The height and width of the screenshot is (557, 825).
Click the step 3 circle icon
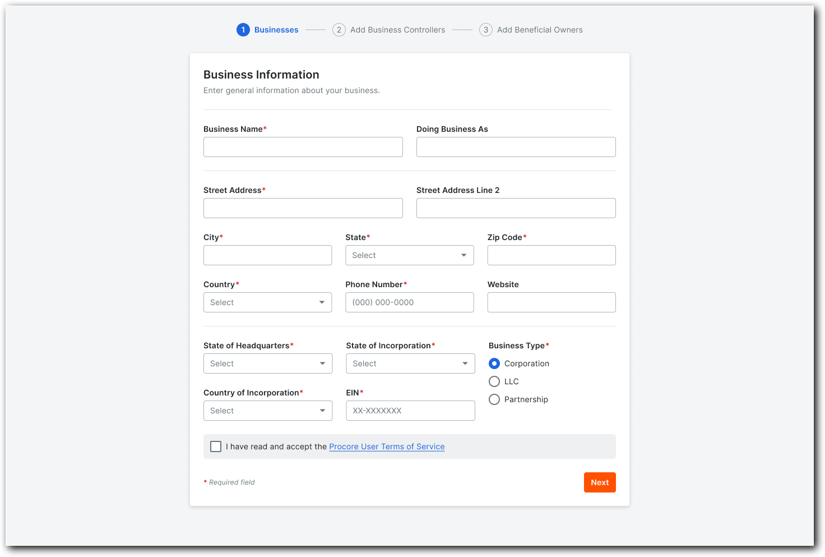pyautogui.click(x=486, y=30)
